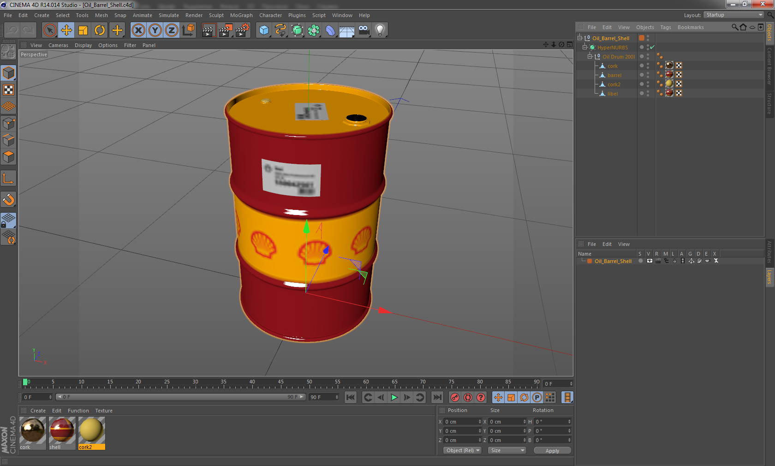775x466 pixels.
Task: Open spline tools icon
Action: coord(280,30)
